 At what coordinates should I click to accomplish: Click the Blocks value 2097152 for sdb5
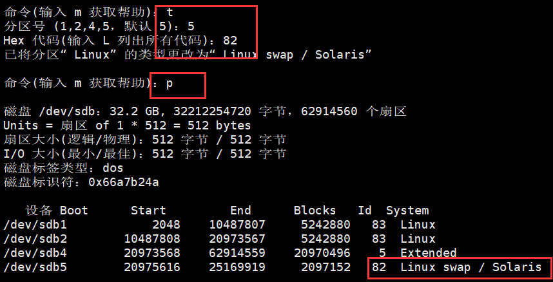coord(325,267)
